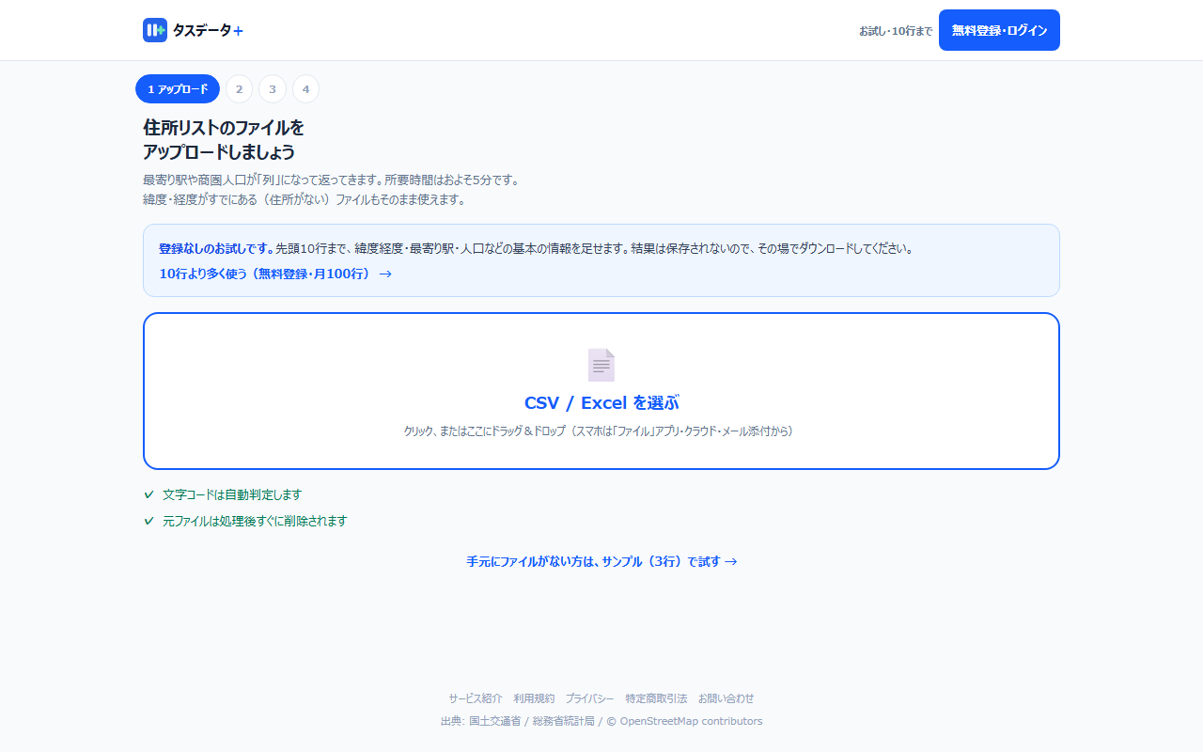This screenshot has width=1203, height=752.
Task: Click the document file icon in upload area
Action: point(601,365)
